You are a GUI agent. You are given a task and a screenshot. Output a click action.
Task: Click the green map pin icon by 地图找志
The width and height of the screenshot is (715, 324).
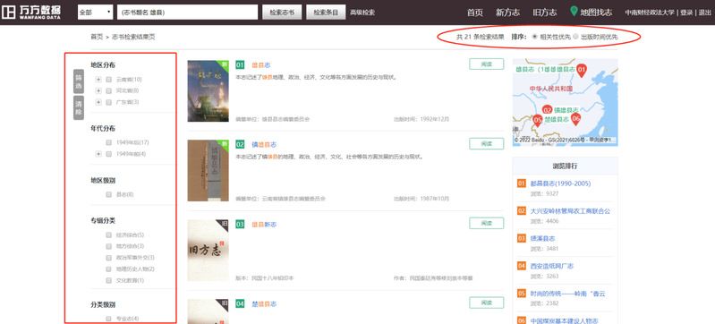[575, 12]
